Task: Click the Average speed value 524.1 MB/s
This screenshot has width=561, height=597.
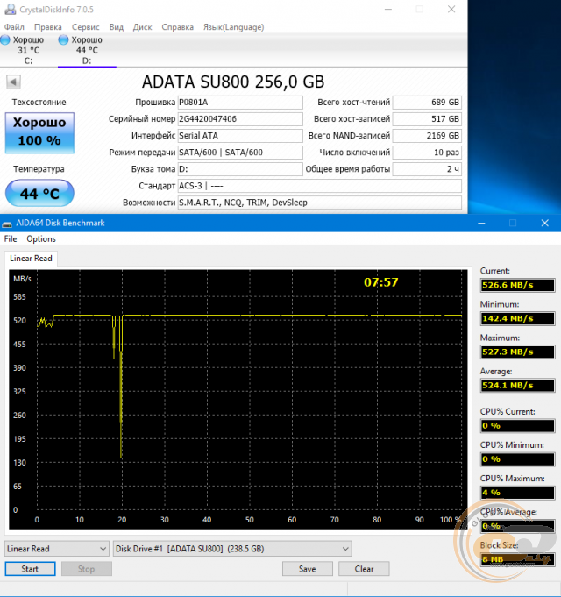Action: point(518,386)
